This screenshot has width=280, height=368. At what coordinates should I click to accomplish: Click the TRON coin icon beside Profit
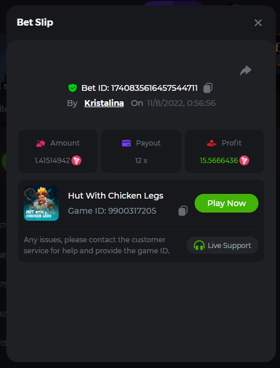244,161
